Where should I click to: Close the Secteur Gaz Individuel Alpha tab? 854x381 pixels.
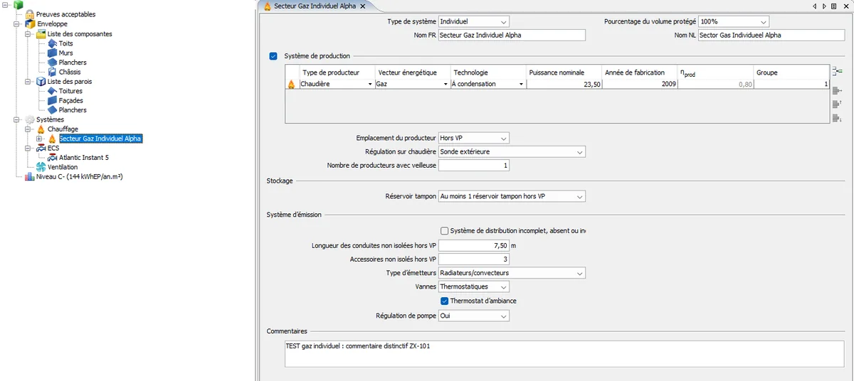(x=362, y=6)
